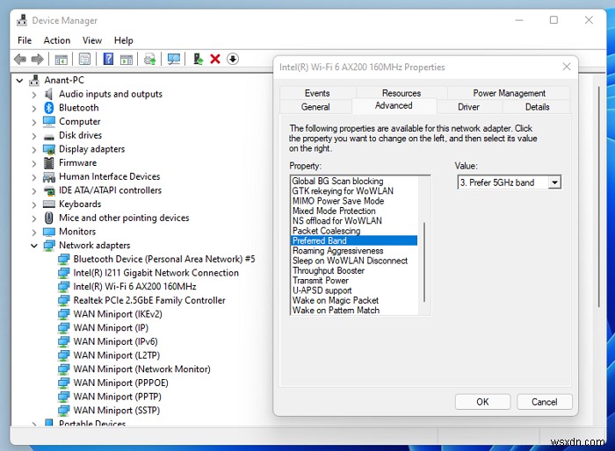615x451 pixels.
Task: Switch to the General tab
Action: [x=315, y=107]
